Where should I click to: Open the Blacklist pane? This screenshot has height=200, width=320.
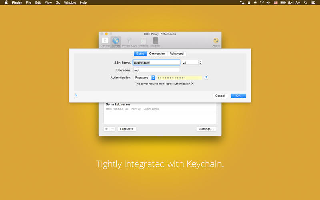pos(155,41)
